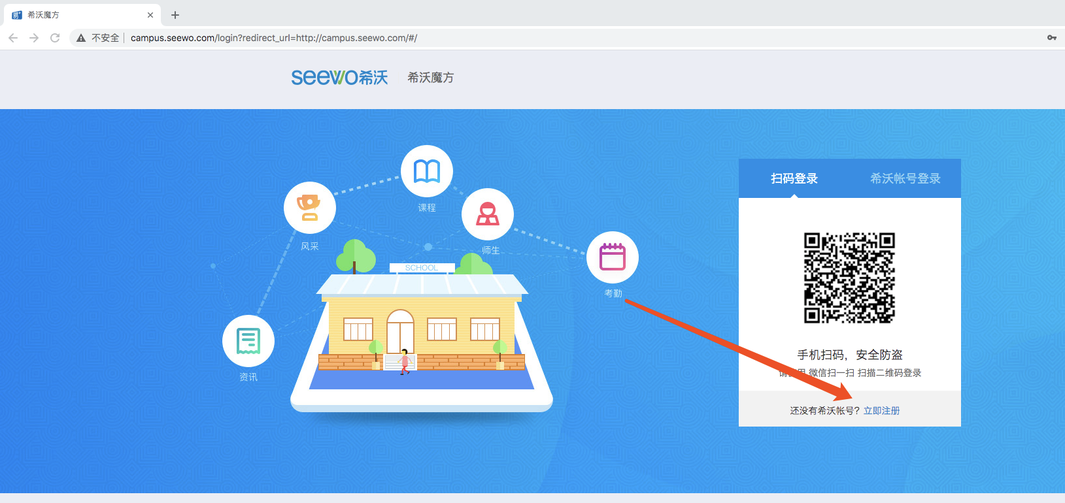Click the 还没有希沃帐号？ text

point(825,411)
